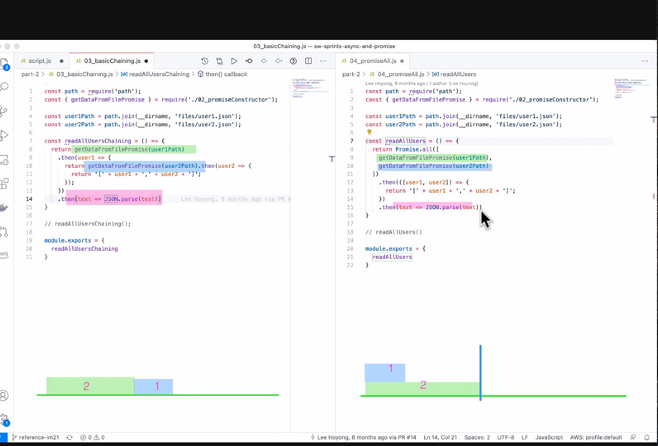Open the Search view in the activity bar
The height and width of the screenshot is (446, 658).
(x=4, y=86)
